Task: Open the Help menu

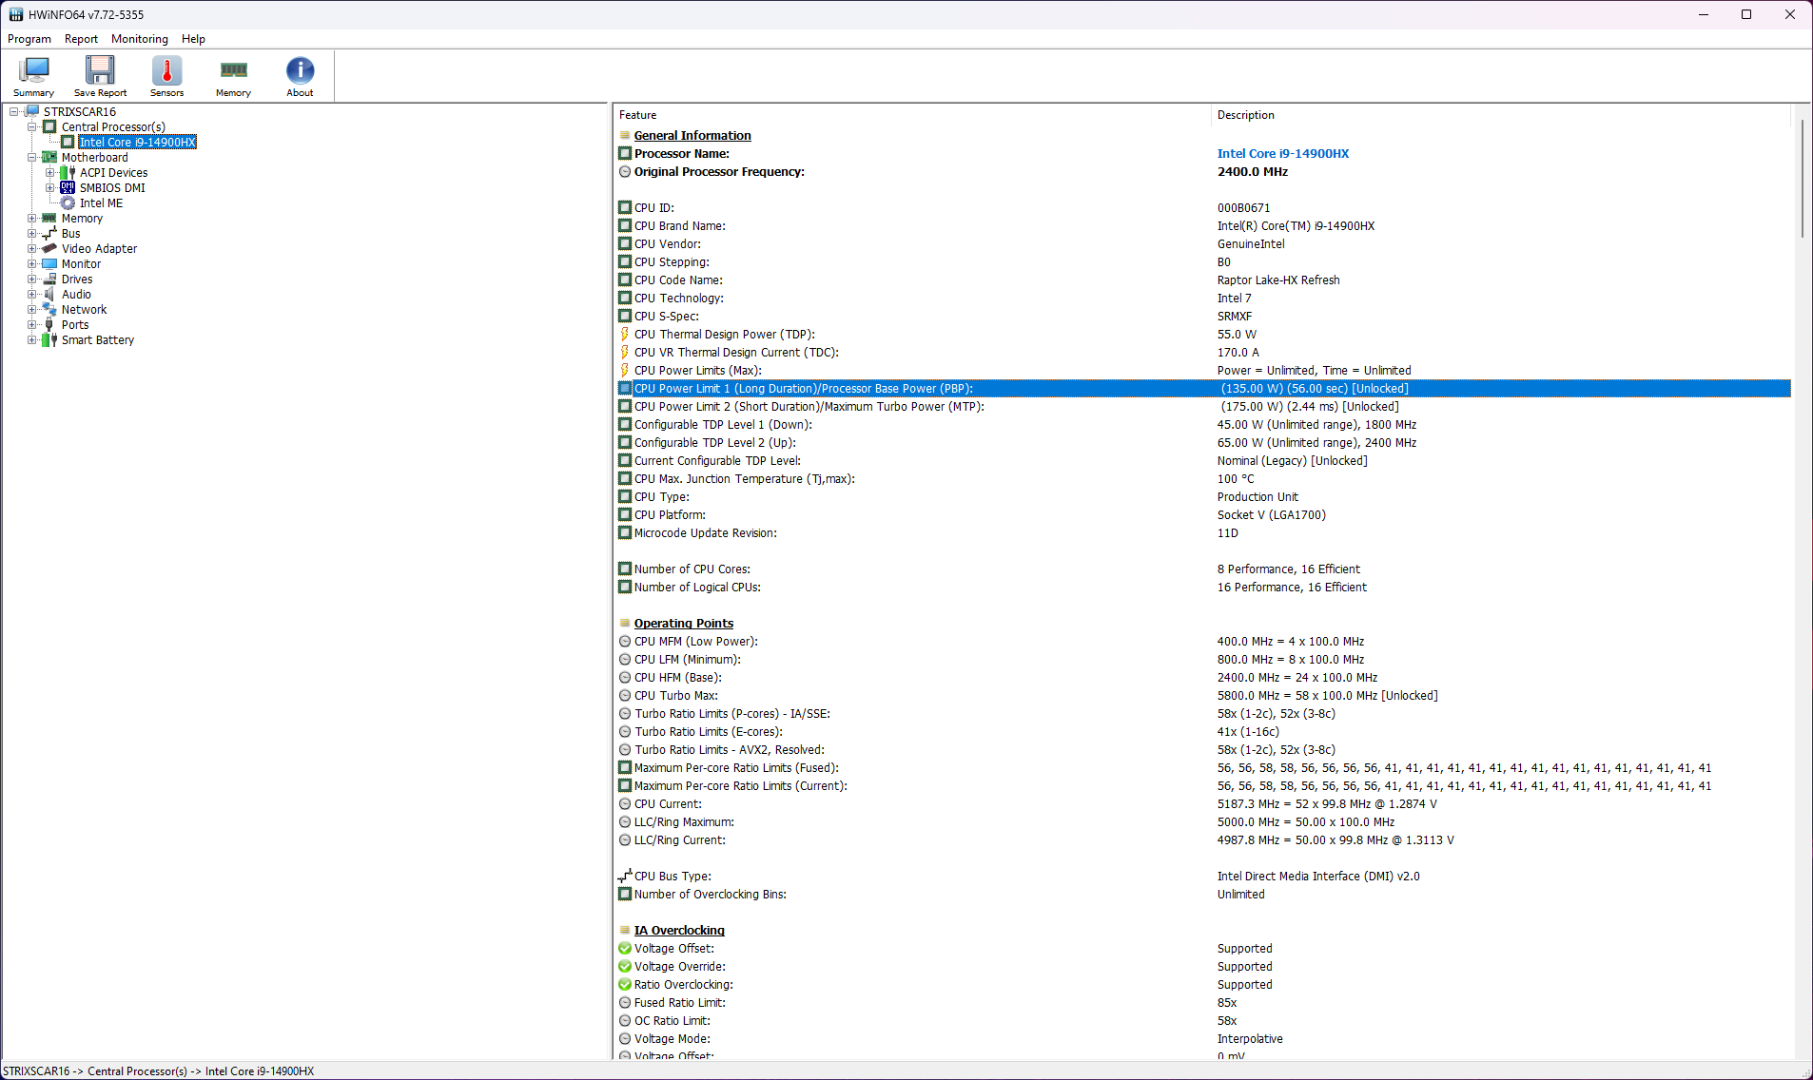Action: [x=193, y=39]
